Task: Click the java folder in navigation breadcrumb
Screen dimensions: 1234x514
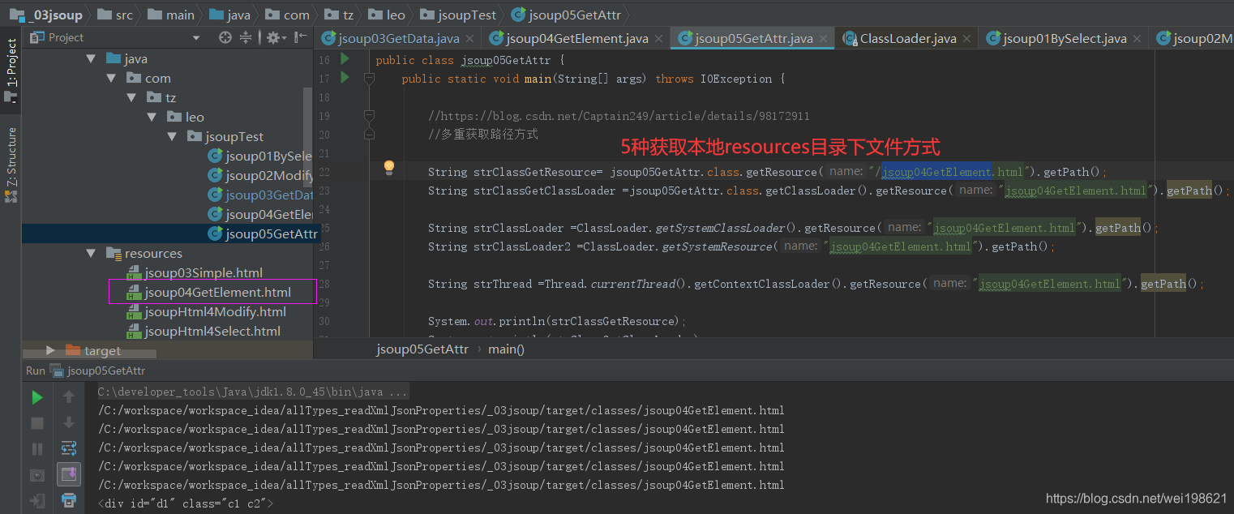Action: [x=229, y=14]
